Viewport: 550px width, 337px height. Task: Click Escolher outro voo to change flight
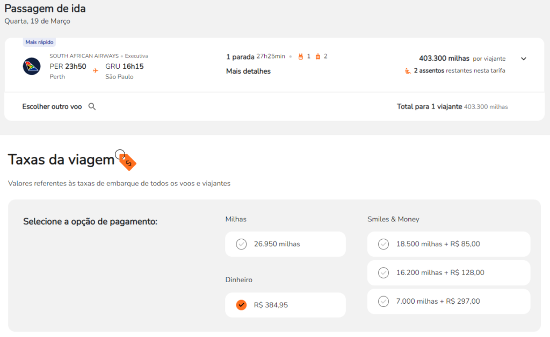point(52,106)
